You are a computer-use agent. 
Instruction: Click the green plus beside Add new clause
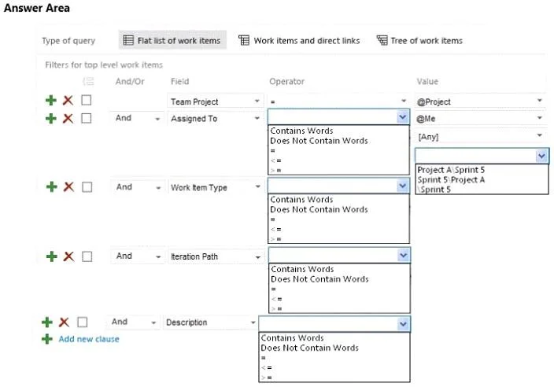(47, 339)
